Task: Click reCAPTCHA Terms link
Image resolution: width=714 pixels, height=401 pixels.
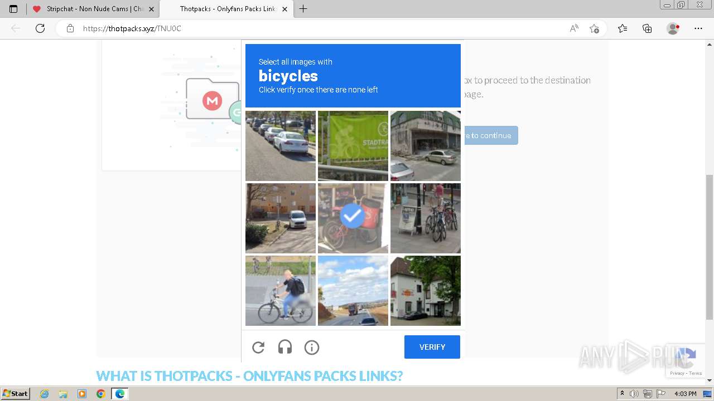Action: [695, 373]
